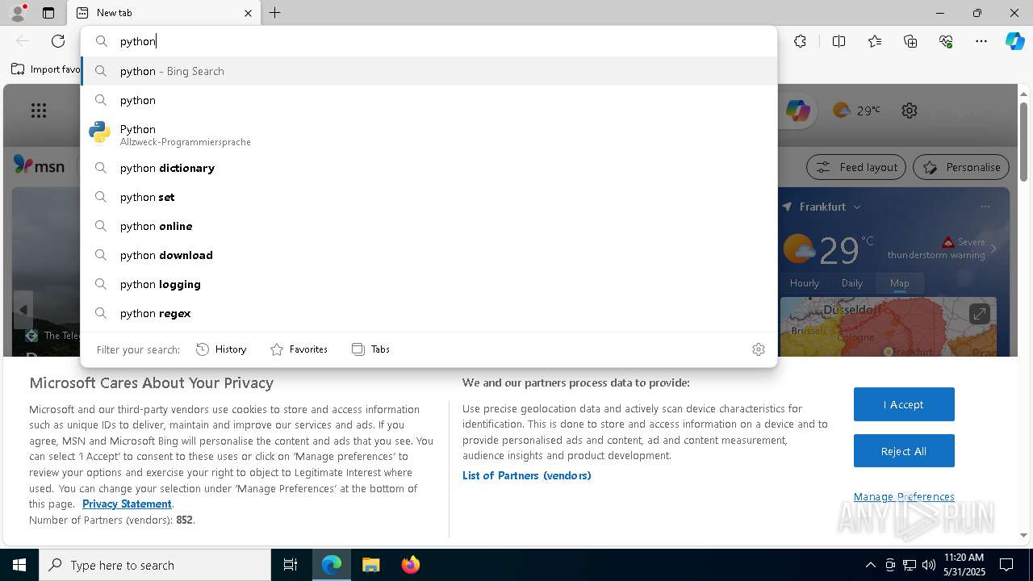Image resolution: width=1033 pixels, height=581 pixels.
Task: Filter search by History
Action: pyautogui.click(x=221, y=349)
